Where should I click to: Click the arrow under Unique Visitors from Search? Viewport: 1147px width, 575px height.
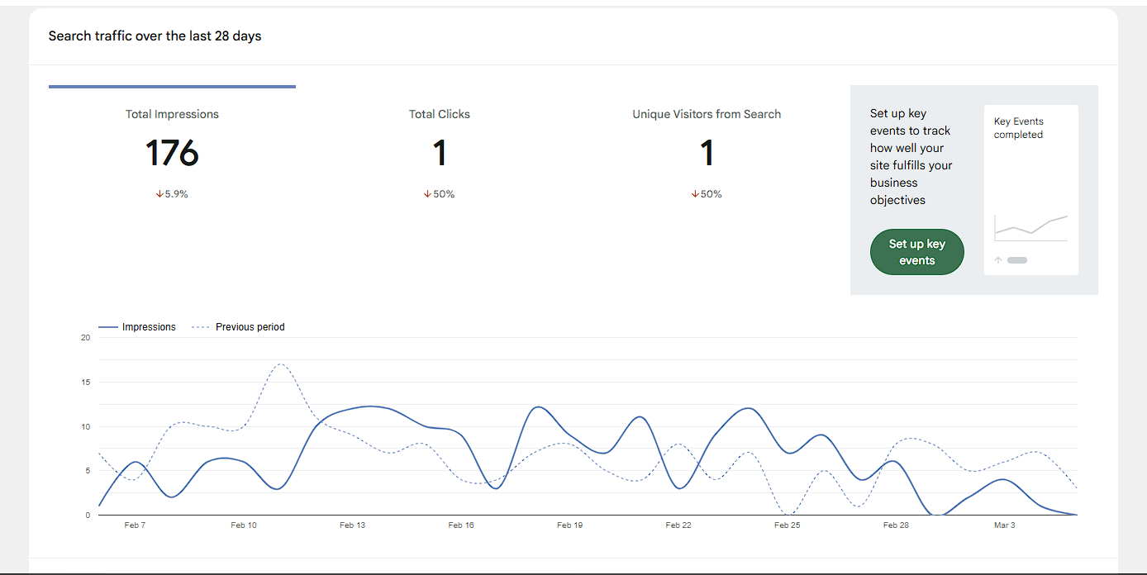693,193
